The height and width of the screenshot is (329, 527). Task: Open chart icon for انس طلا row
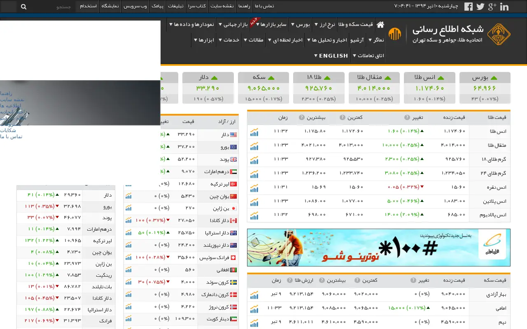point(254,132)
